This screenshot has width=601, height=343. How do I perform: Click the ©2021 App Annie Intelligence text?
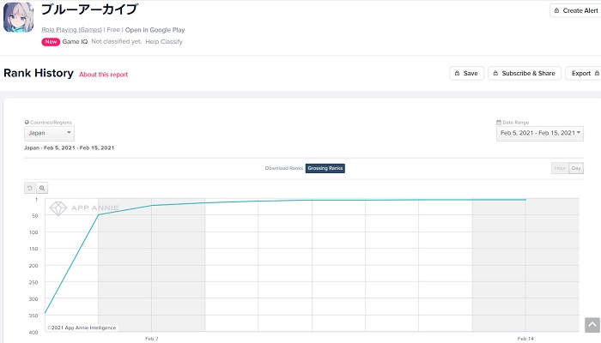coord(82,328)
